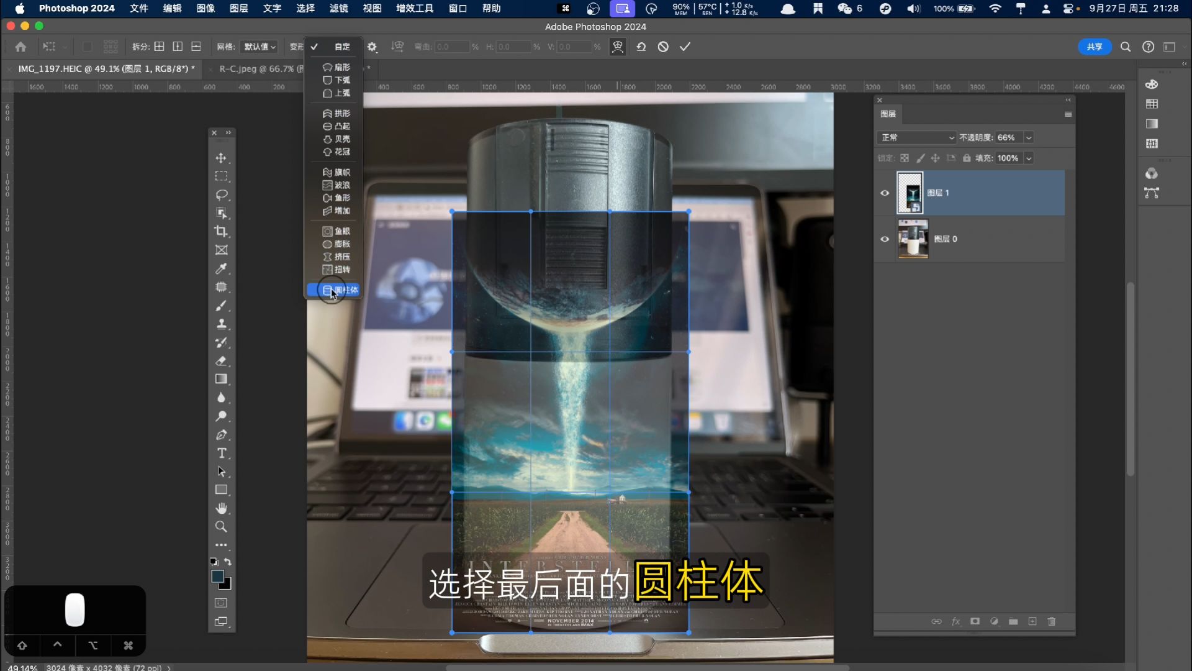The width and height of the screenshot is (1192, 671).
Task: Hide 图层 0 with its eye icon
Action: pyautogui.click(x=885, y=239)
